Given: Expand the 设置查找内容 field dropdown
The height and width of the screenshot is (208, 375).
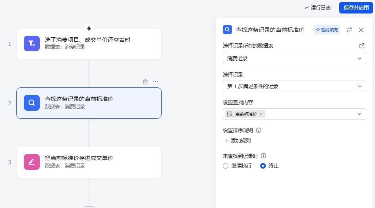Looking at the screenshot, I should click(360, 114).
